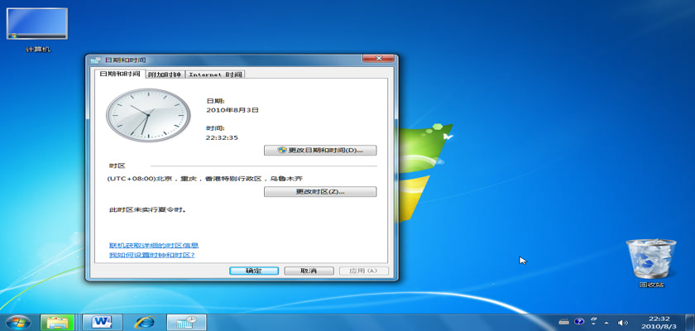Click the 更改时区(Z)... button
The width and height of the screenshot is (695, 331).
tap(320, 191)
